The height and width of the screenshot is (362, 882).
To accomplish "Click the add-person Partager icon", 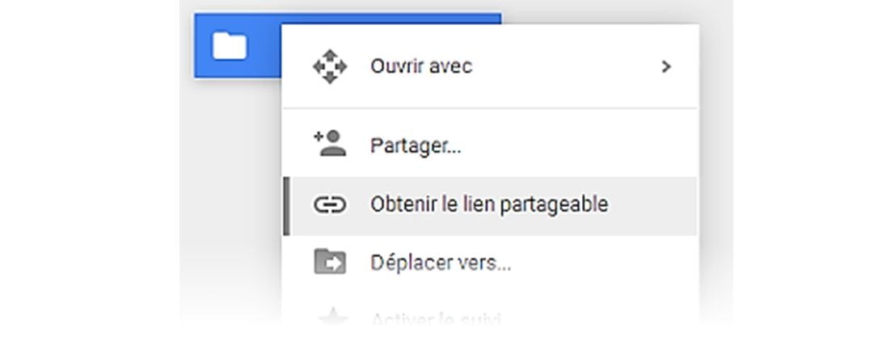I will tap(329, 144).
